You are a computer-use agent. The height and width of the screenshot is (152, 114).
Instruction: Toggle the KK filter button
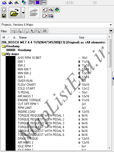[38, 31]
